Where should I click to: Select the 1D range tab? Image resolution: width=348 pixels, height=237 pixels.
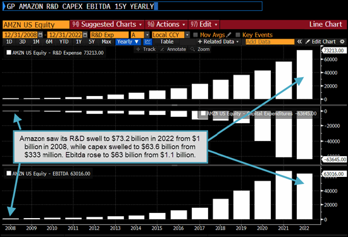[9, 42]
